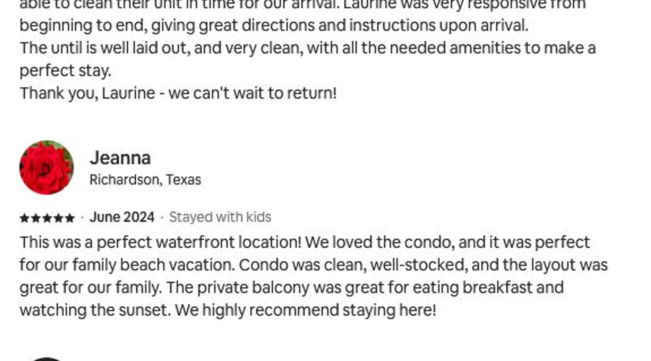Select the June 2024 review date
This screenshot has height=361, width=651.
[122, 217]
